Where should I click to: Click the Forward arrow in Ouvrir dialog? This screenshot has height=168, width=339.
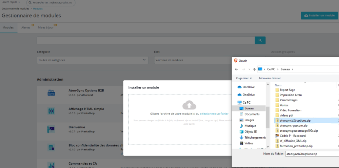tap(244, 69)
